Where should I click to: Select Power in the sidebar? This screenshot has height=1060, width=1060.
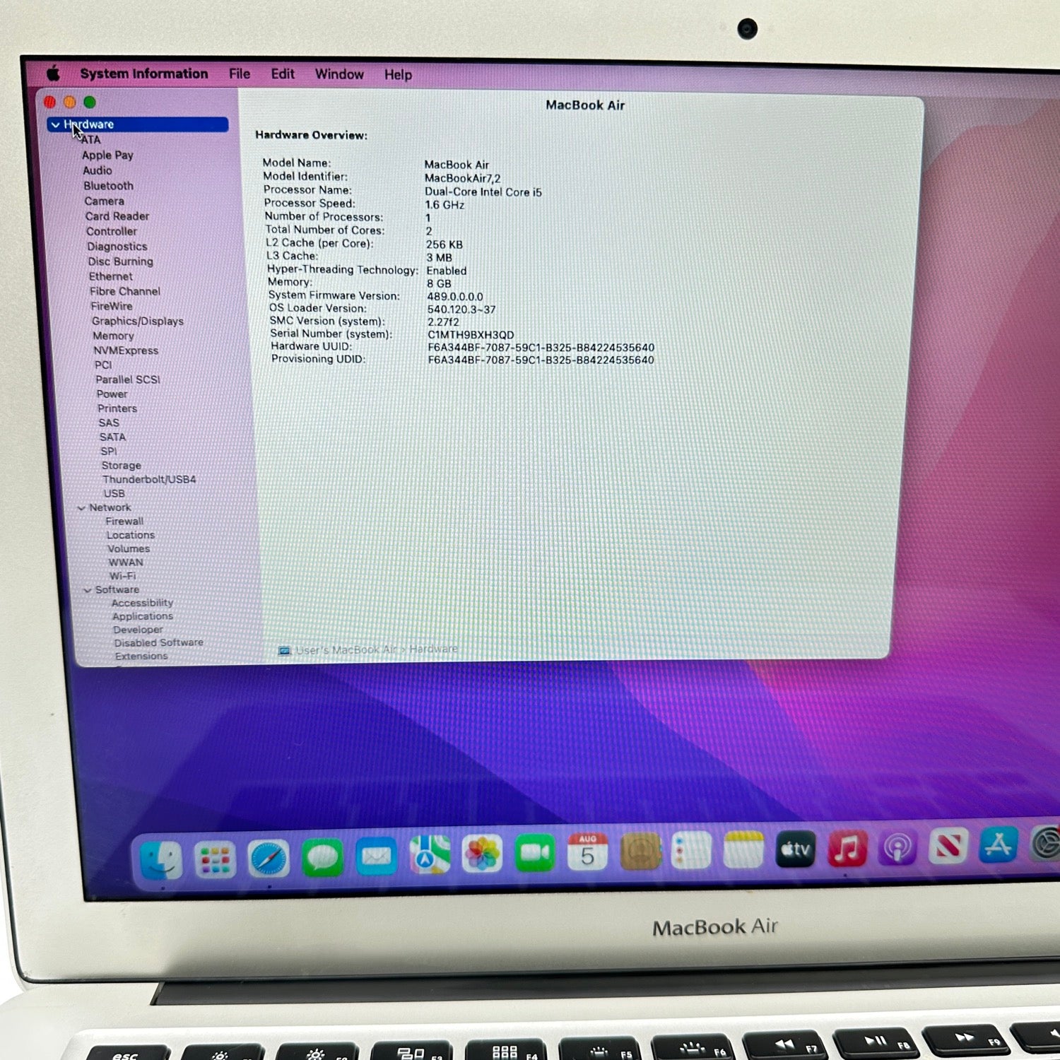pyautogui.click(x=112, y=394)
